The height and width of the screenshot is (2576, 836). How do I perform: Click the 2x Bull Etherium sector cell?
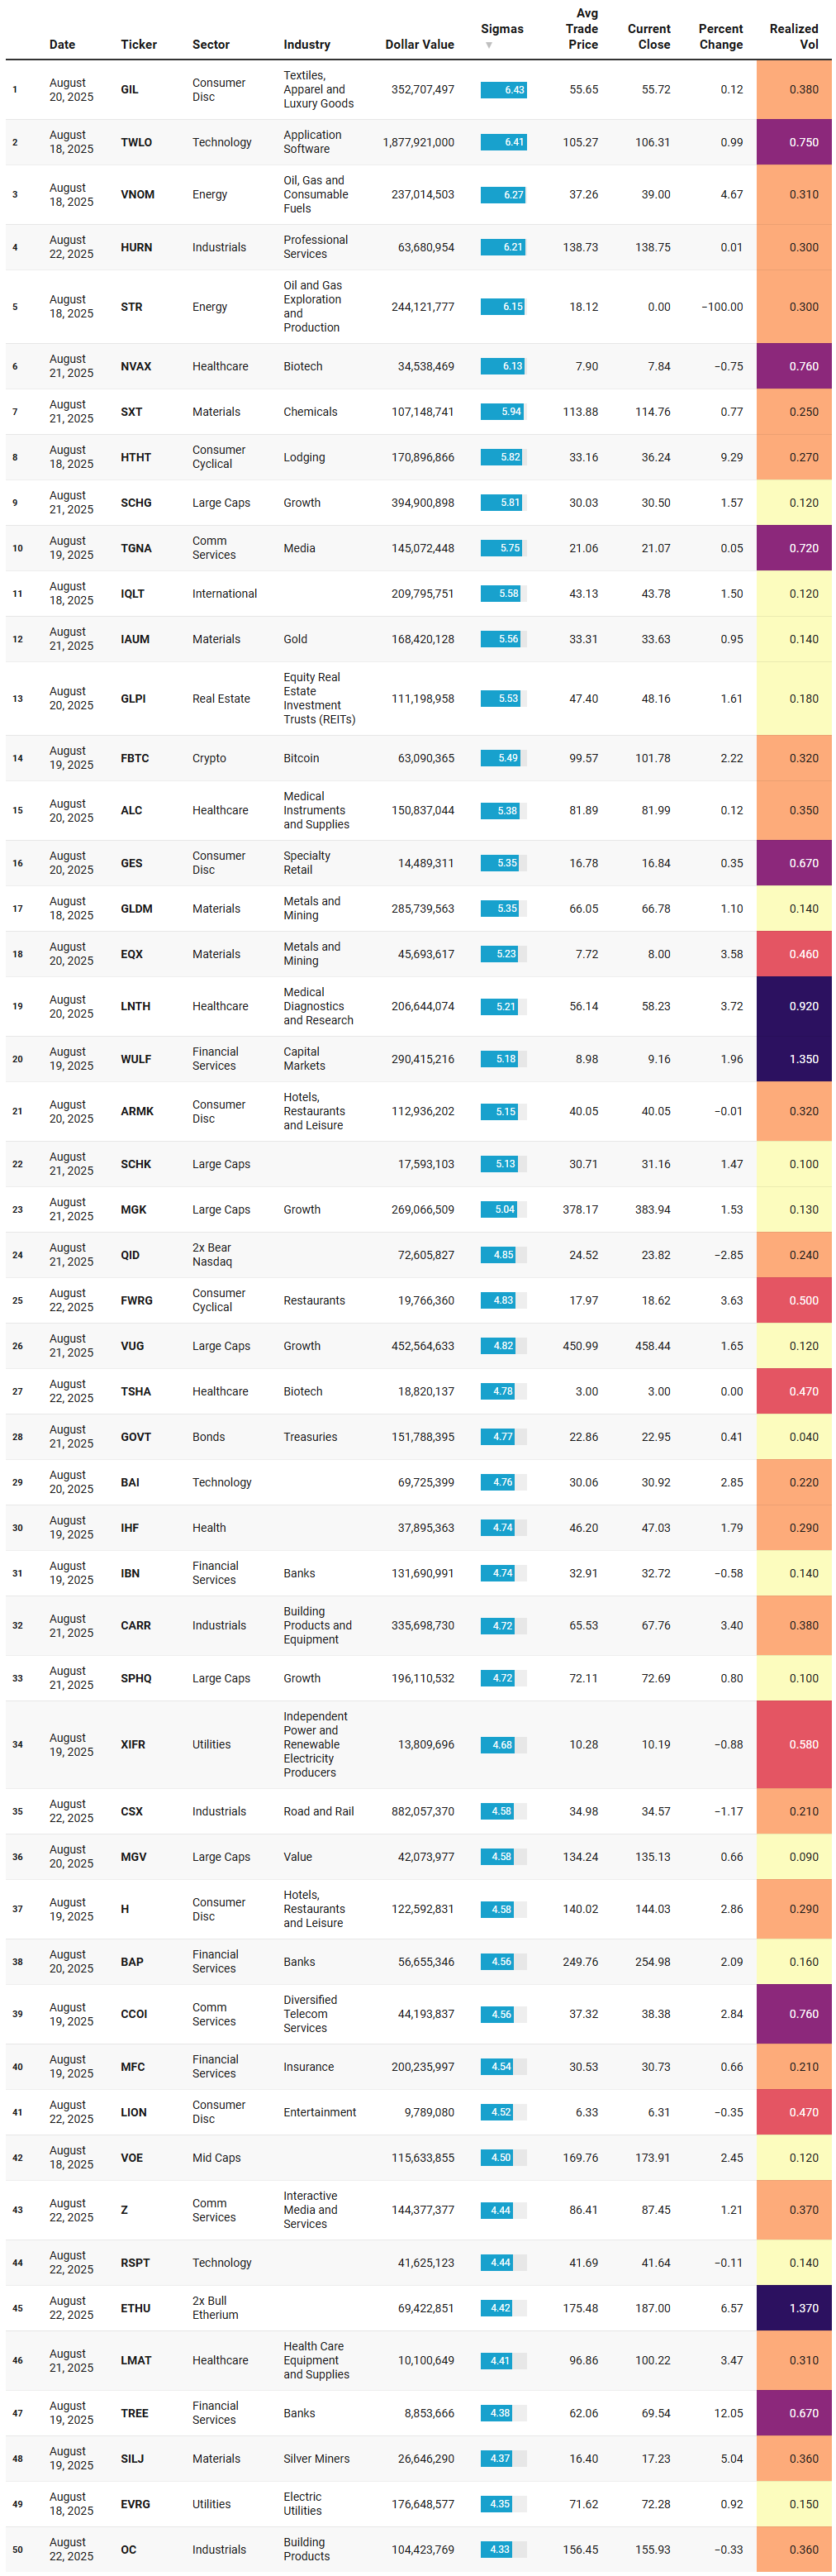[x=215, y=2308]
